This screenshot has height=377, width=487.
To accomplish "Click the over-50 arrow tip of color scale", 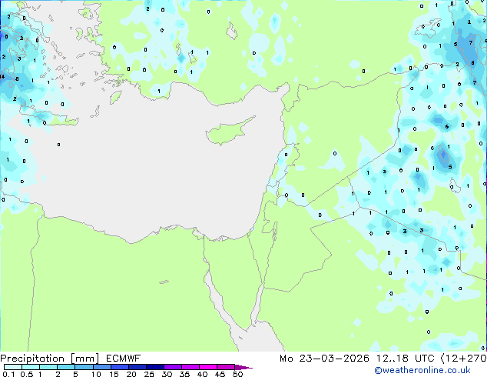I will (x=243, y=367).
